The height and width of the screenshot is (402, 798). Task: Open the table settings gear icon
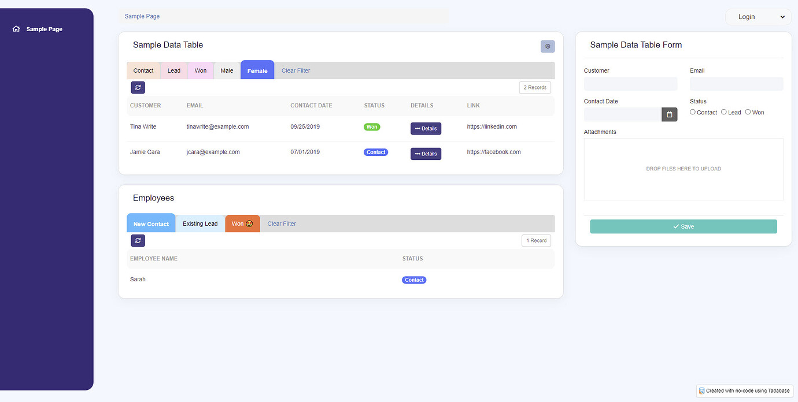tap(548, 46)
